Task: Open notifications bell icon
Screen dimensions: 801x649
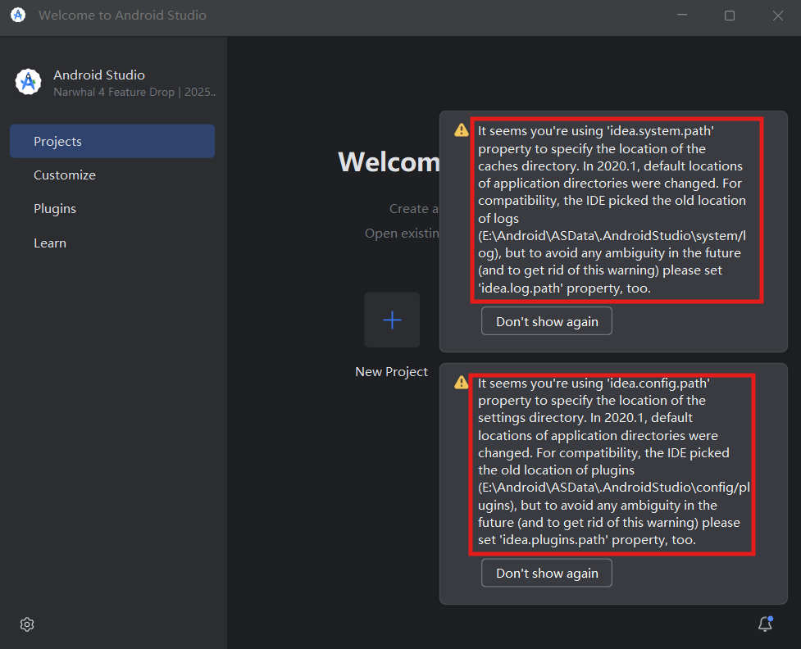Action: [x=765, y=624]
